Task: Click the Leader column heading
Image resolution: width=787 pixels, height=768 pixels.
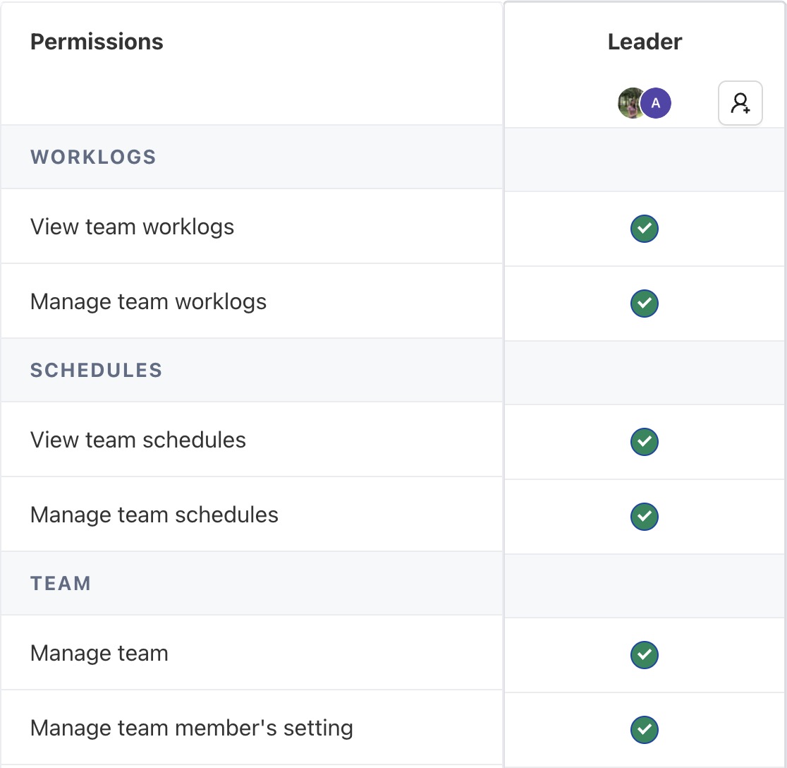Action: pyautogui.click(x=645, y=42)
